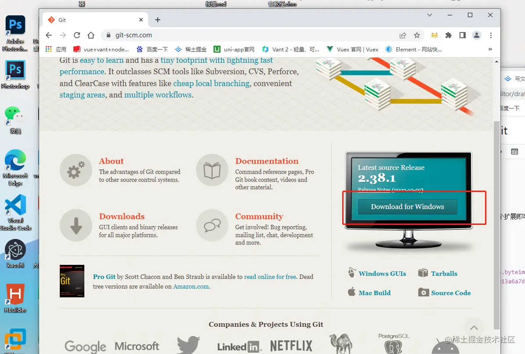Click the Community speech bubbles icon

click(x=212, y=225)
